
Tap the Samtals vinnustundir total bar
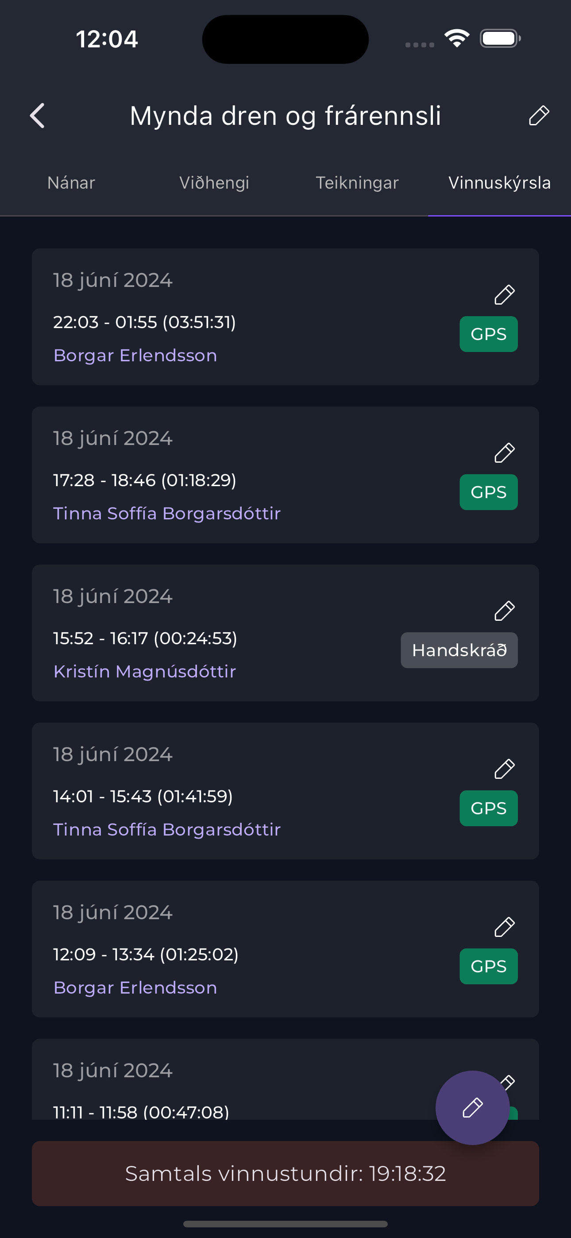click(x=285, y=1174)
